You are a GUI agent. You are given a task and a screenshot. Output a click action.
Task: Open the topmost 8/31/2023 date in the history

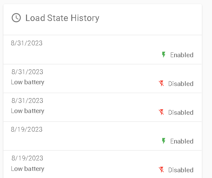point(27,43)
